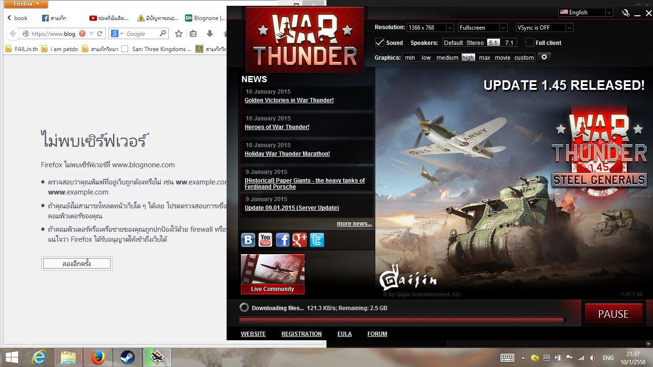Open the War Thunder Facebook page icon

click(x=283, y=239)
